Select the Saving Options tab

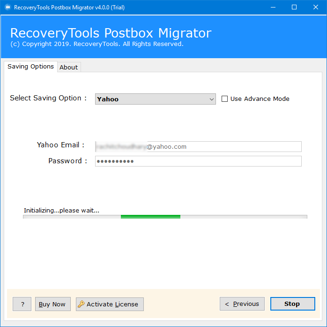click(30, 67)
